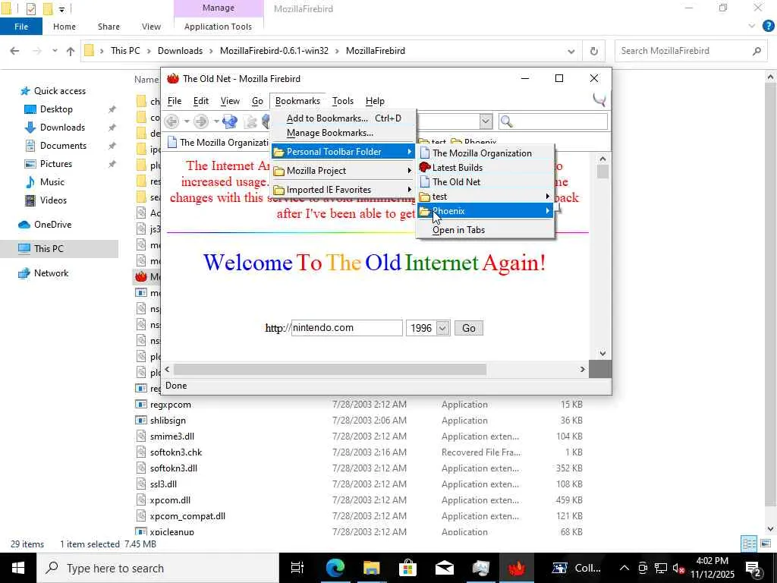This screenshot has height=583, width=777.
Task: Open the Firebird File menu
Action: (x=175, y=101)
